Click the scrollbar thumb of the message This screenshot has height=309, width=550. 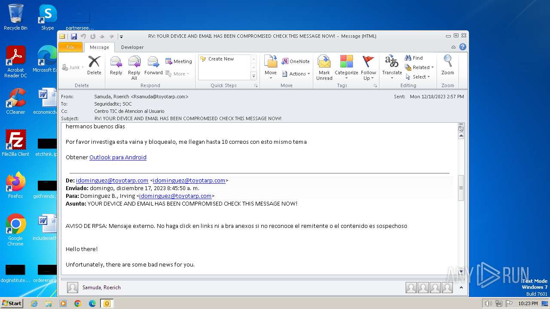click(461, 188)
